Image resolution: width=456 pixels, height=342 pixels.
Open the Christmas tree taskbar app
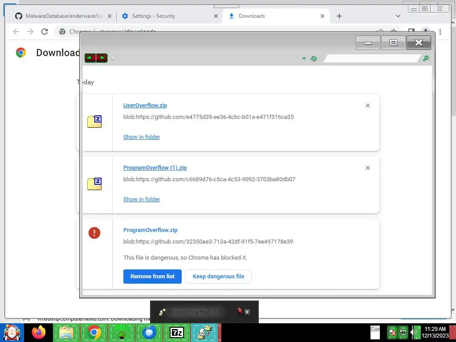click(x=121, y=333)
